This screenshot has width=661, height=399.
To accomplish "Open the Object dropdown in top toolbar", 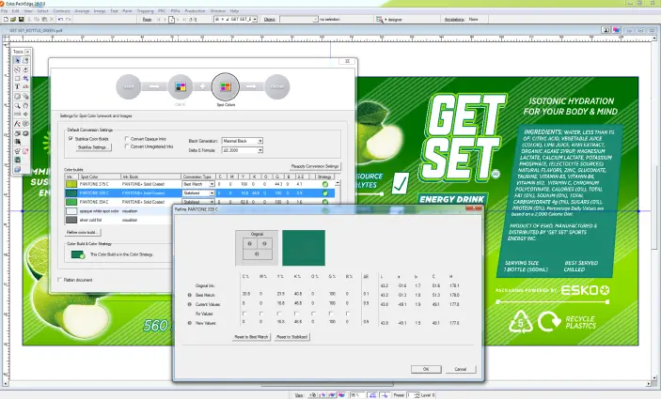I will (299, 20).
